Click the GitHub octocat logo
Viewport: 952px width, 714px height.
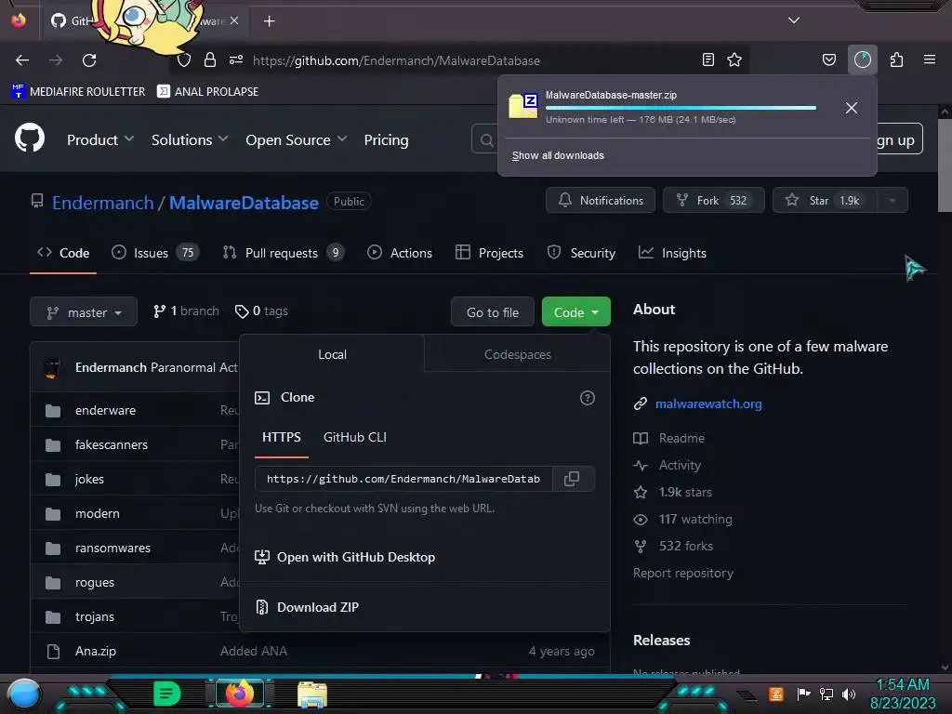30,138
